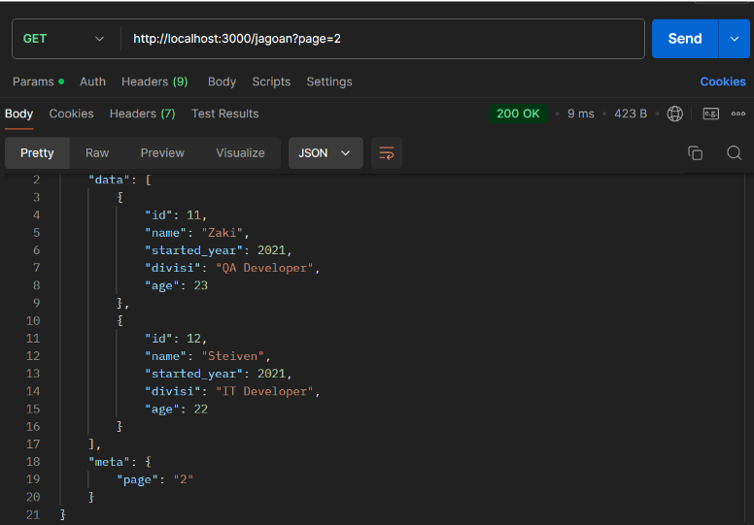
Task: Open the request Params tab
Action: point(39,82)
